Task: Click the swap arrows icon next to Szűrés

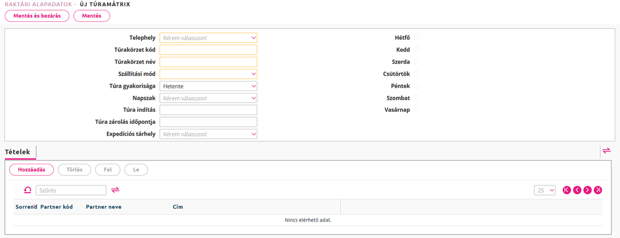Action: tap(115, 190)
